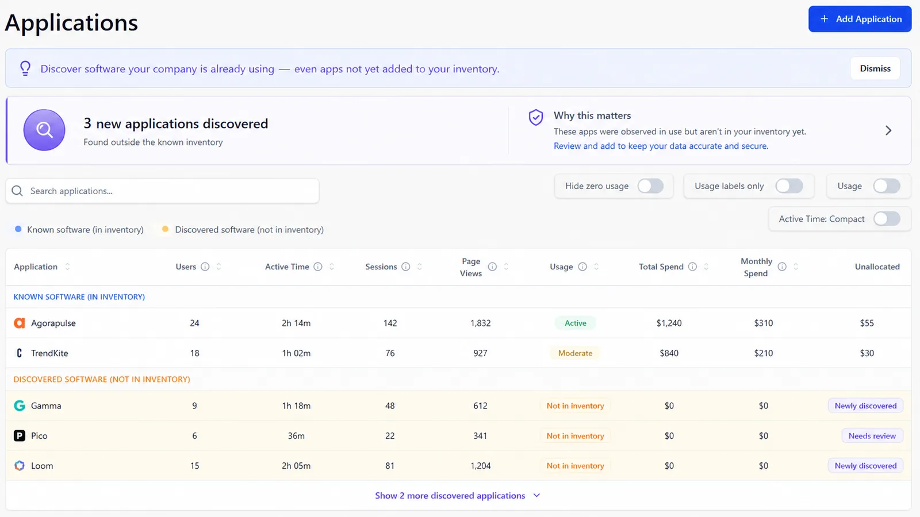Click the Moderate usage label for TrendKite
Image resolution: width=920 pixels, height=517 pixels.
[575, 353]
